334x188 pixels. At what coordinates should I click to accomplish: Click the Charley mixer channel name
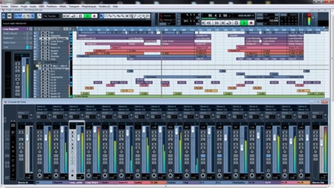pyautogui.click(x=172, y=182)
